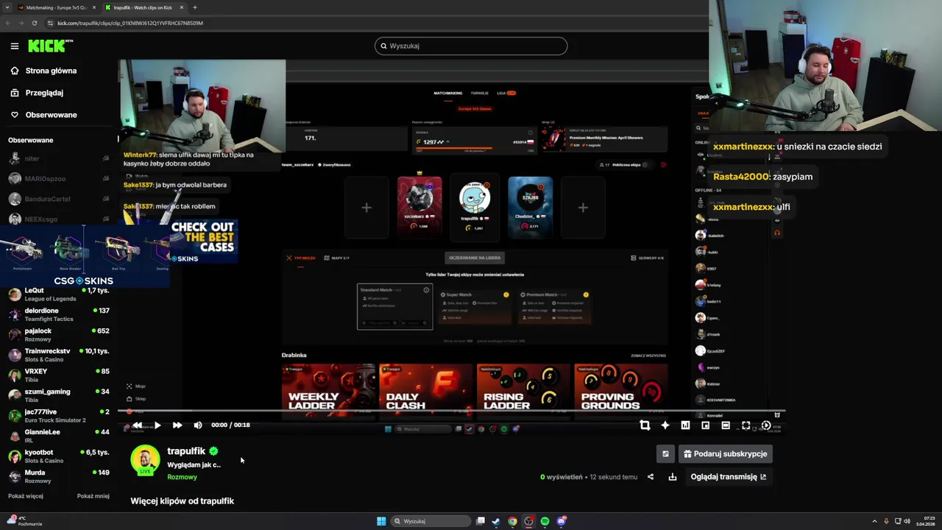942x530 pixels.
Task: Open the taskbar clock showing 07:23
Action: (x=925, y=521)
